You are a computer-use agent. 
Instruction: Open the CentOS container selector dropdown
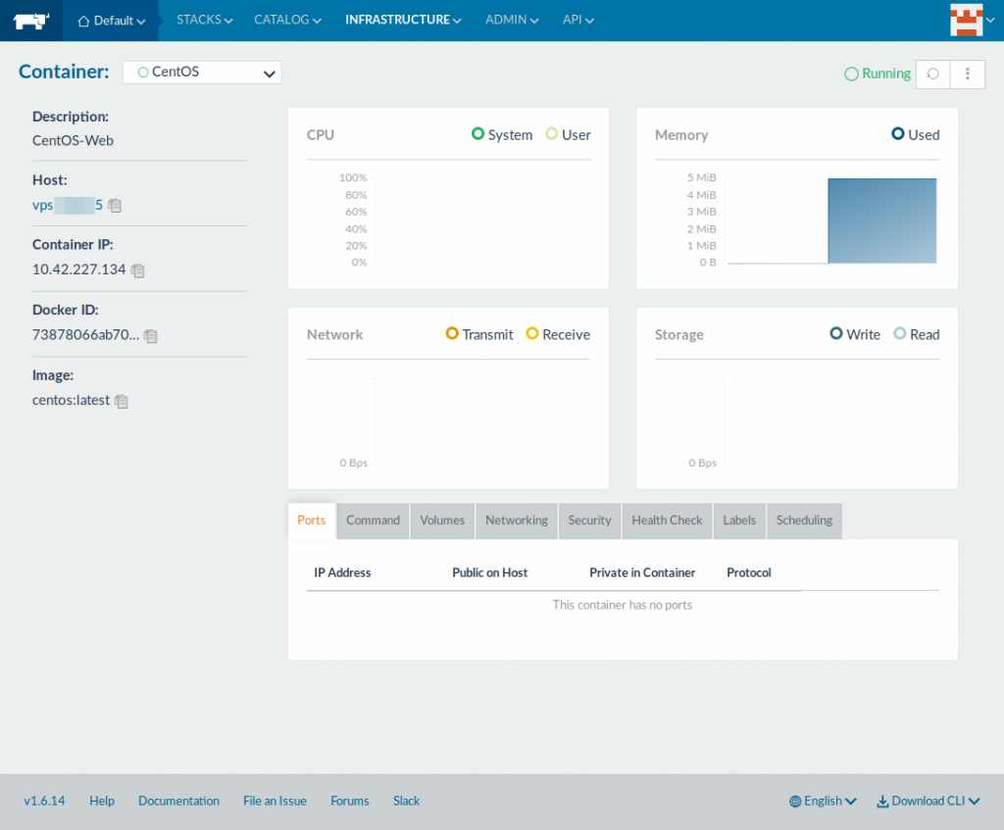(201, 72)
